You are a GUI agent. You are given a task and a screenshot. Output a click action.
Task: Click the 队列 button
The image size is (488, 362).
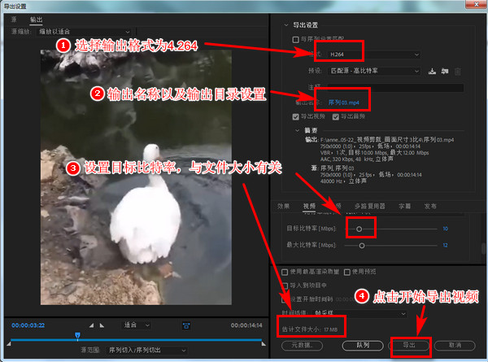pyautogui.click(x=363, y=346)
